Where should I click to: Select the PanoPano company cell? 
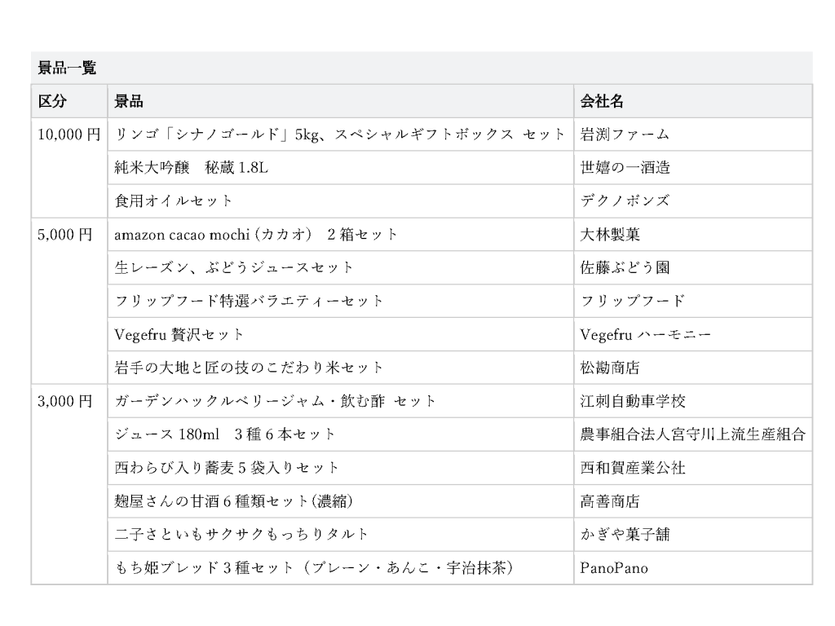pos(693,567)
